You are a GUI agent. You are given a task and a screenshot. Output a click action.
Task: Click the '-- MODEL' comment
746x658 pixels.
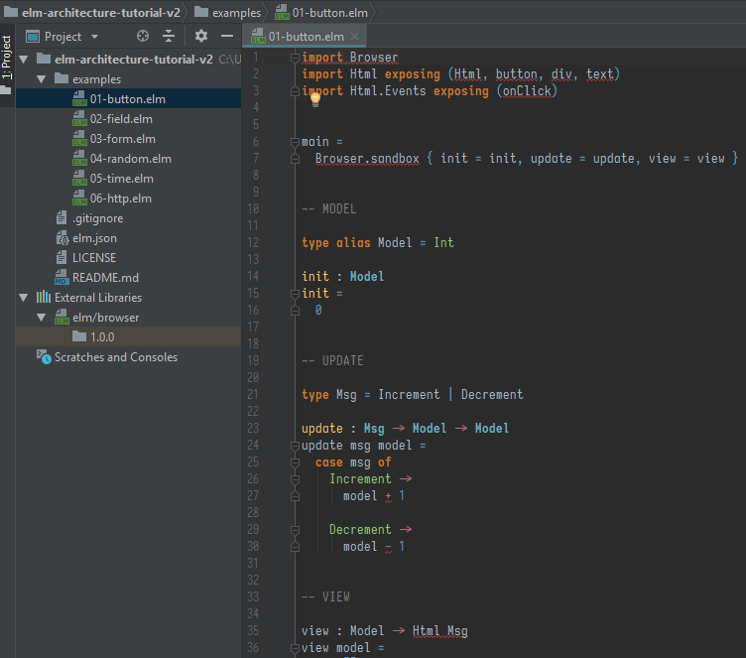(328, 209)
